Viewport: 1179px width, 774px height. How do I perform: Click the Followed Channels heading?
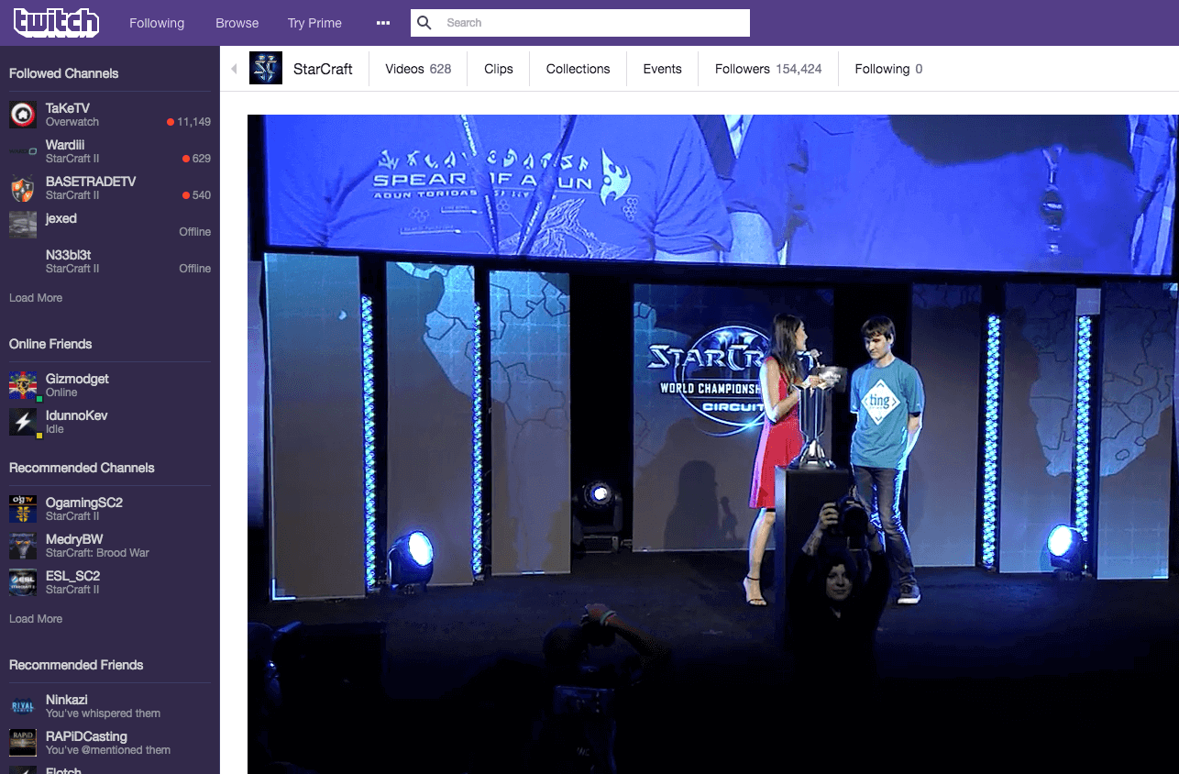point(64,73)
